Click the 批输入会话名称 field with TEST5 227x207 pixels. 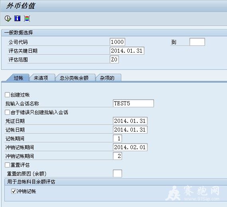[133, 103]
